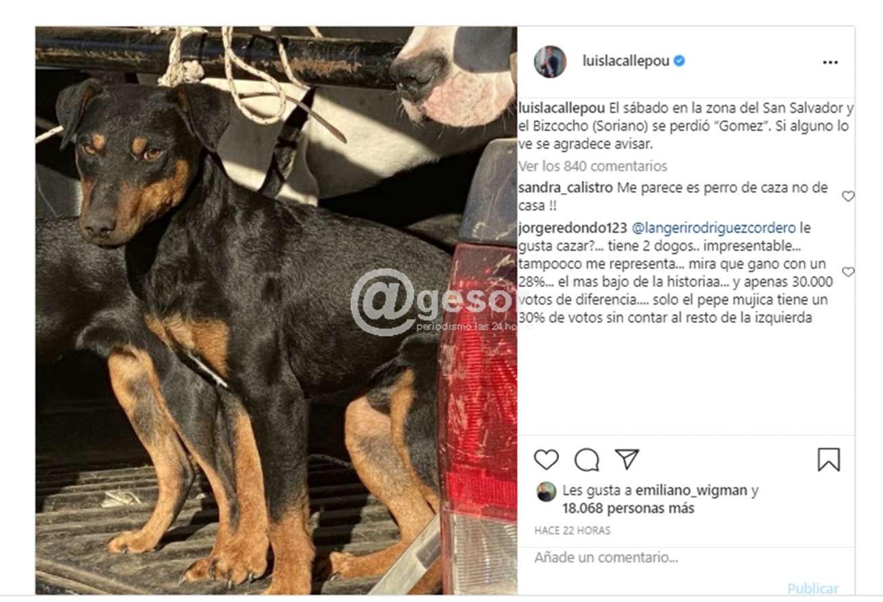883x602 pixels.
Task: Like the post with heart icon
Action: click(545, 460)
